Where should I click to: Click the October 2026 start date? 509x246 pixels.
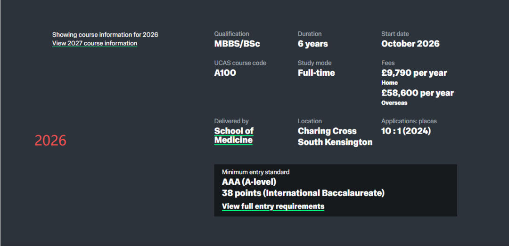(410, 44)
